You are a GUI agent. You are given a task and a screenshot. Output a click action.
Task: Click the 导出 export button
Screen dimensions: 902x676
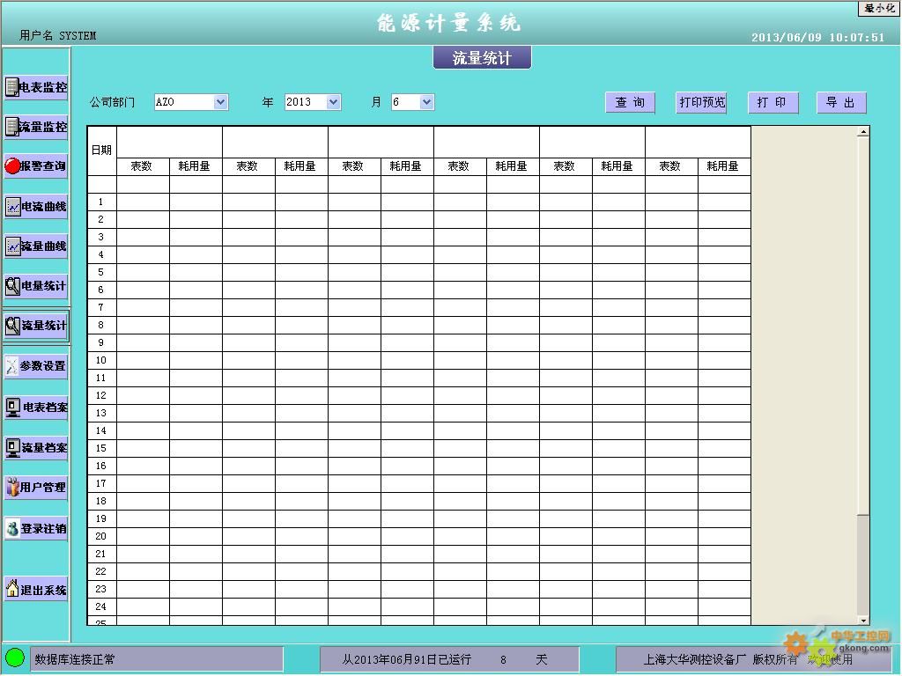[840, 103]
